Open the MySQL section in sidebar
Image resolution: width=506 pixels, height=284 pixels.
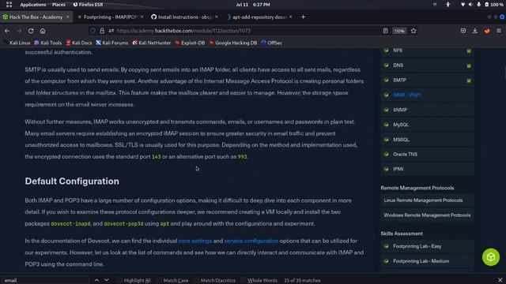427,125
